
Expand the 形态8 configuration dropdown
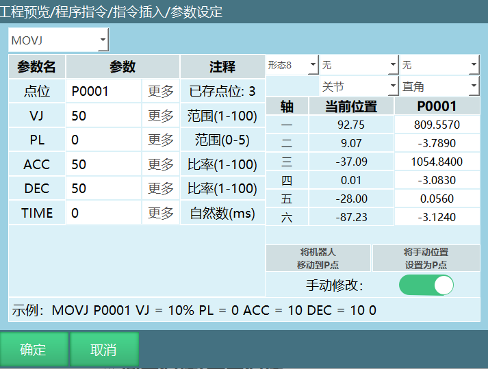292,65
